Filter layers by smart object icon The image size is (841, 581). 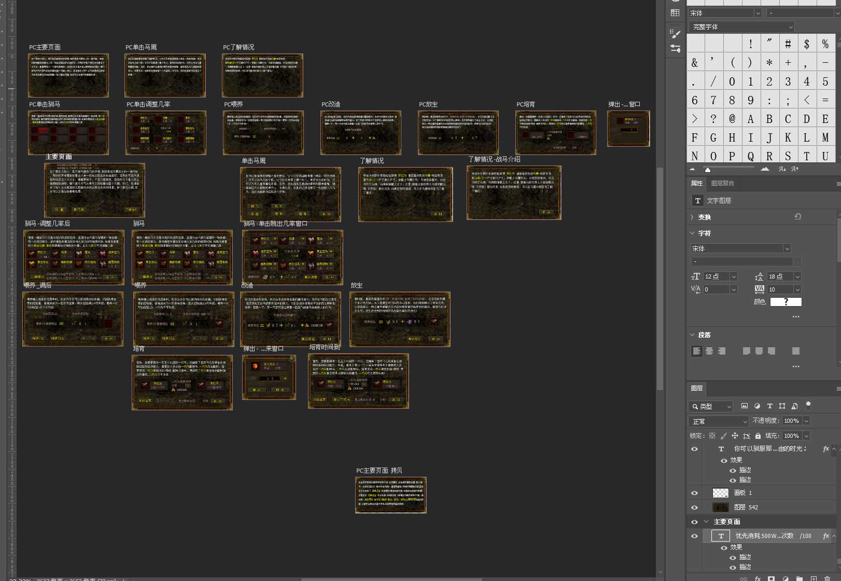point(794,406)
